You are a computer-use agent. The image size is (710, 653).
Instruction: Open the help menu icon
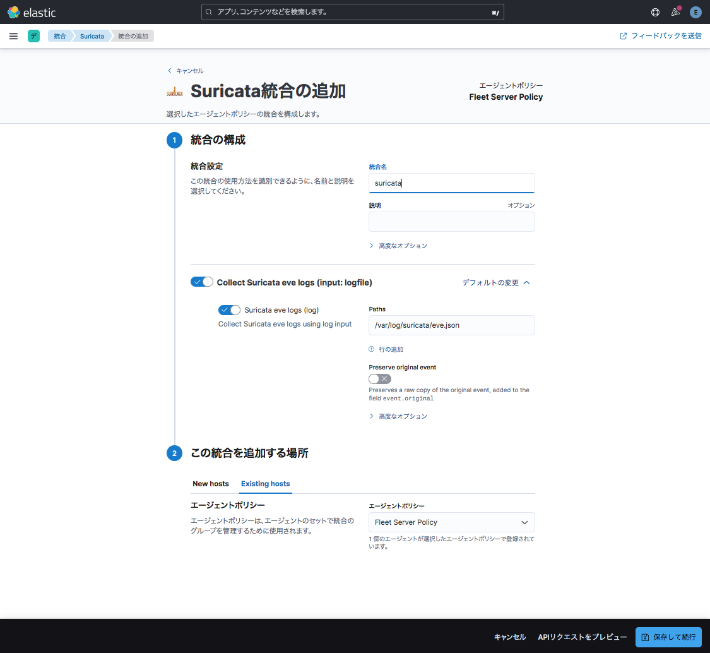click(x=655, y=12)
